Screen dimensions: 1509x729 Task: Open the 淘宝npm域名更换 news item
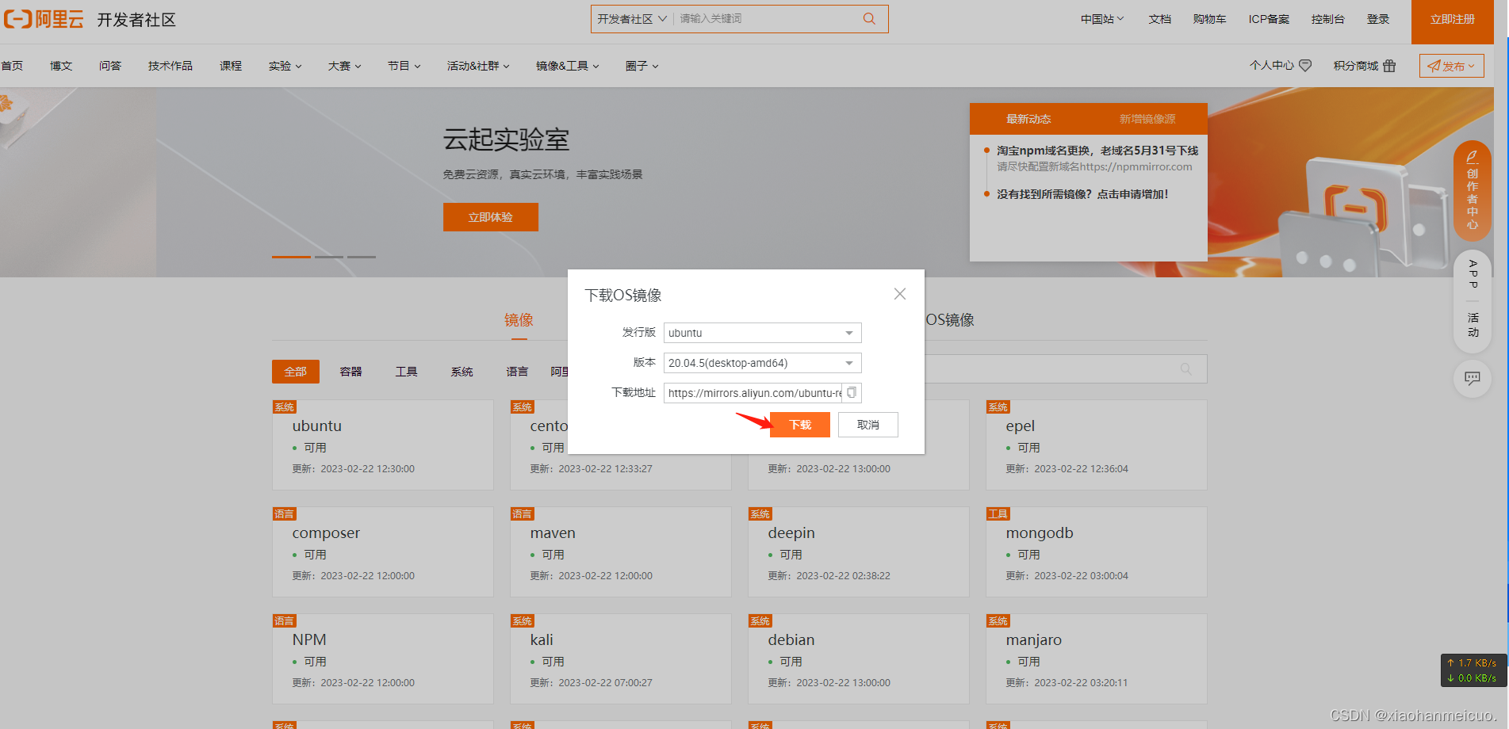[x=1097, y=151]
